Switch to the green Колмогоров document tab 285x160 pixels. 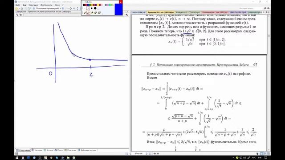pos(188,12)
